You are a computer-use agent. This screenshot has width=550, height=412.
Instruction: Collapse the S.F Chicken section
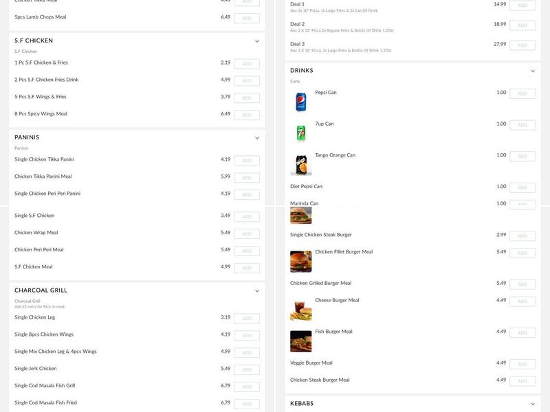tap(257, 41)
